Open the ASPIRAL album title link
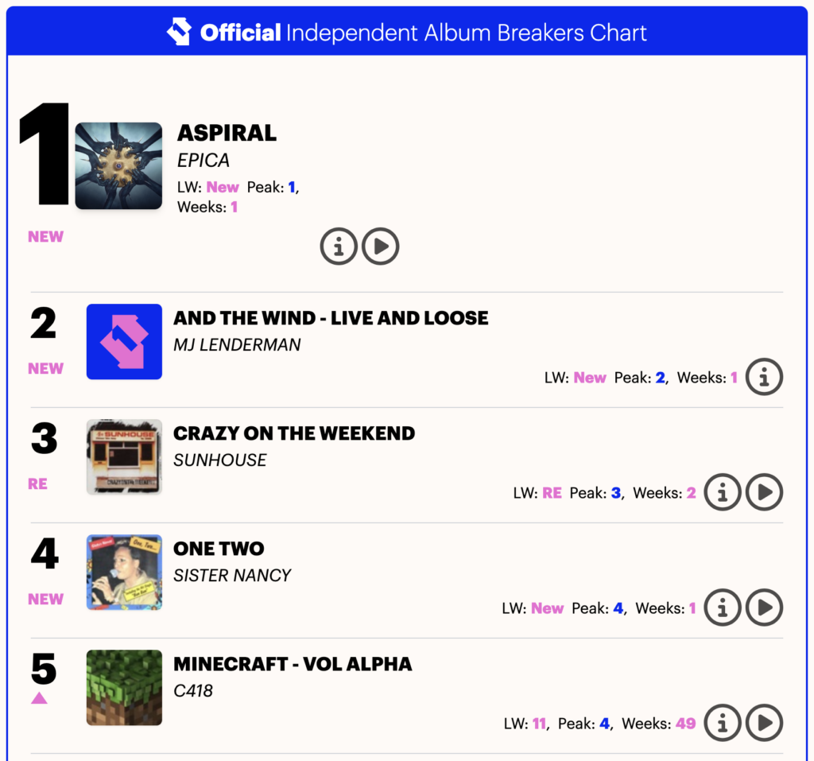The height and width of the screenshot is (761, 814). [x=227, y=133]
